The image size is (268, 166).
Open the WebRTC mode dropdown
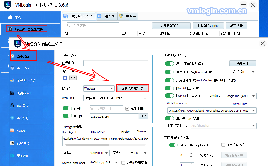point(116,98)
